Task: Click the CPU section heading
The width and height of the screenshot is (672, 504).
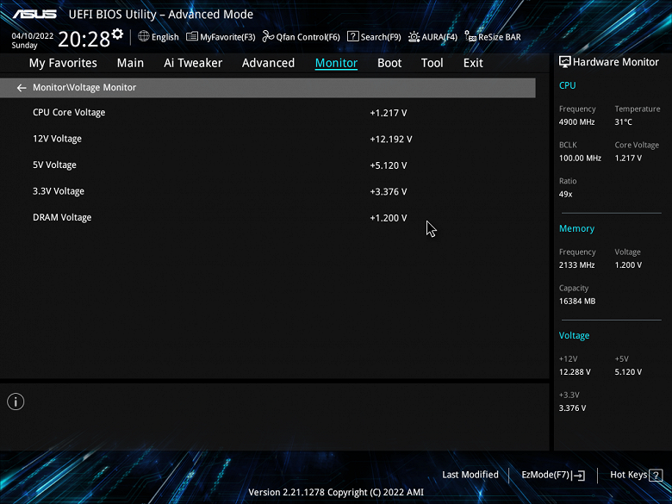Action: click(567, 85)
